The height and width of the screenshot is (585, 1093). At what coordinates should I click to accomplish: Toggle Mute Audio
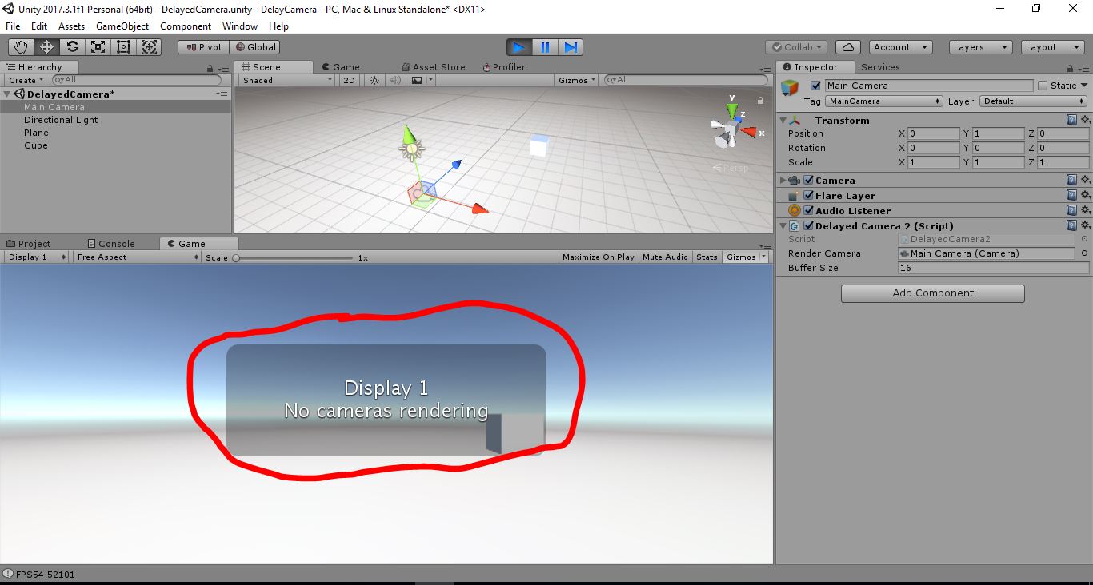pos(665,257)
